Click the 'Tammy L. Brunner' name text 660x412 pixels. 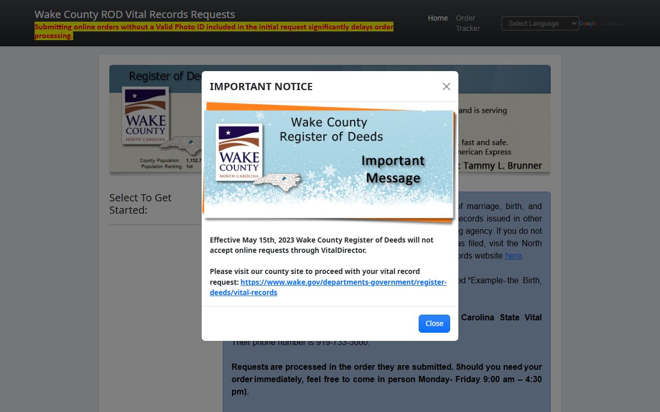(x=503, y=166)
